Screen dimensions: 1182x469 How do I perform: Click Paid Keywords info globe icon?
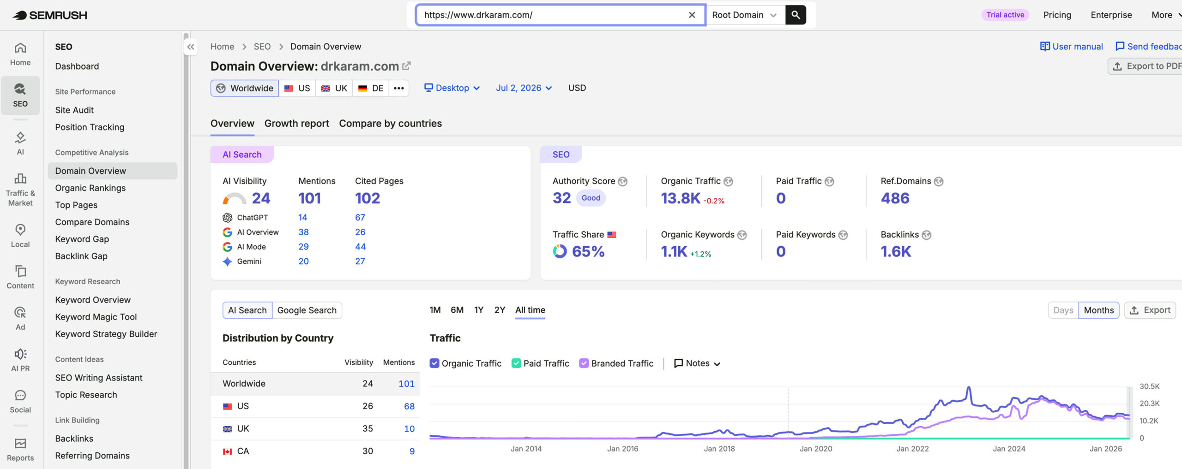843,235
